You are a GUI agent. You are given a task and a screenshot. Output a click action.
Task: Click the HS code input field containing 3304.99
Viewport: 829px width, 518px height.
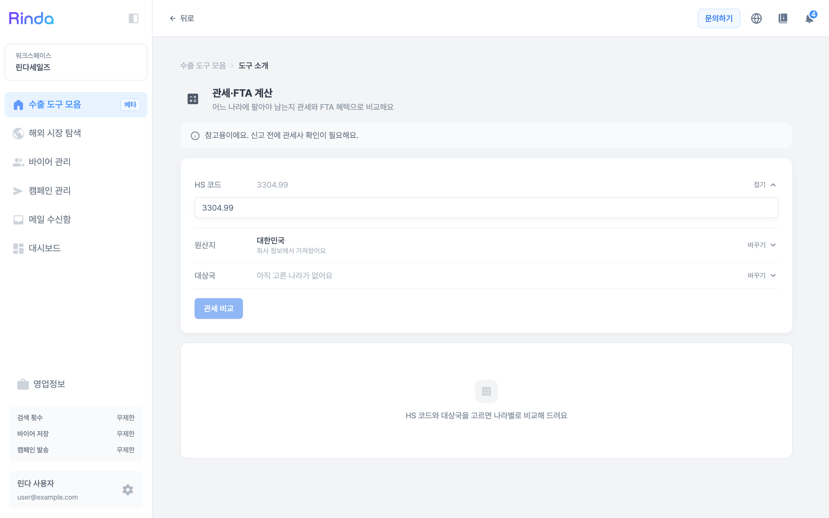(486, 207)
